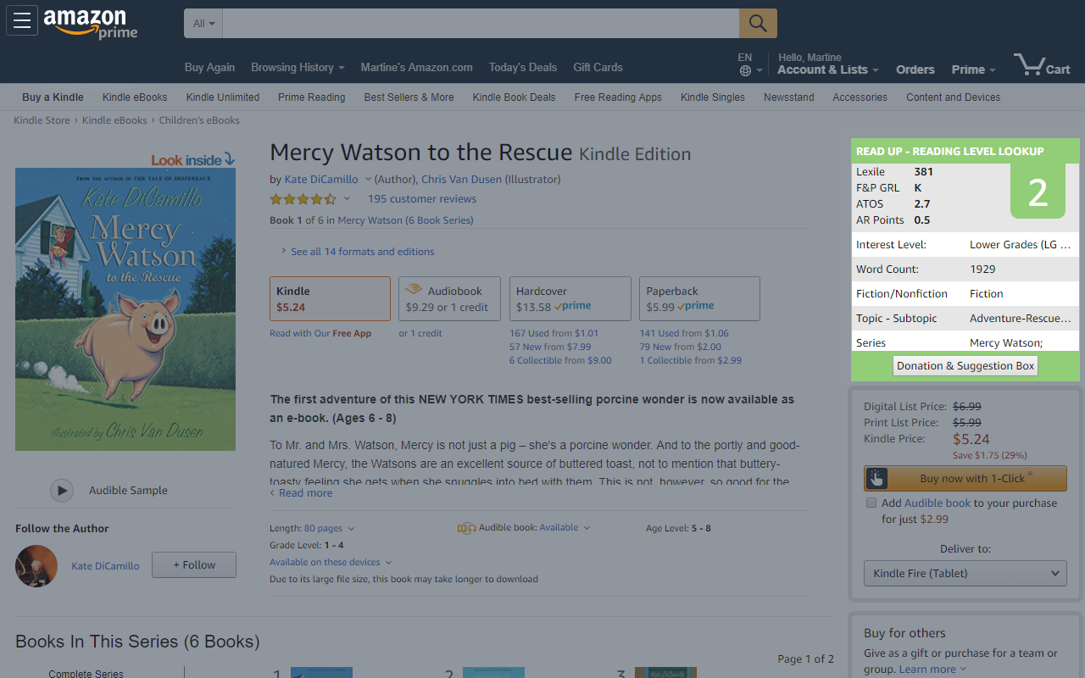This screenshot has height=678, width=1085.
Task: Expand the star ratings breakdown chevron
Action: pyautogui.click(x=347, y=199)
